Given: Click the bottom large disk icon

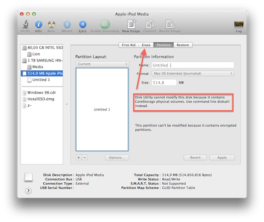Looking at the screenshot, I should tap(28, 177).
